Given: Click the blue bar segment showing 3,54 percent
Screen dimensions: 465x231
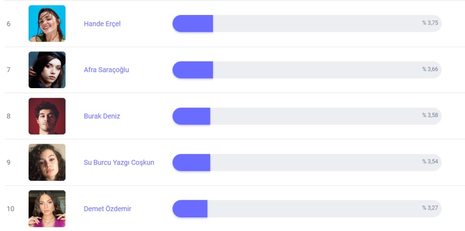Looking at the screenshot, I should [x=191, y=162].
